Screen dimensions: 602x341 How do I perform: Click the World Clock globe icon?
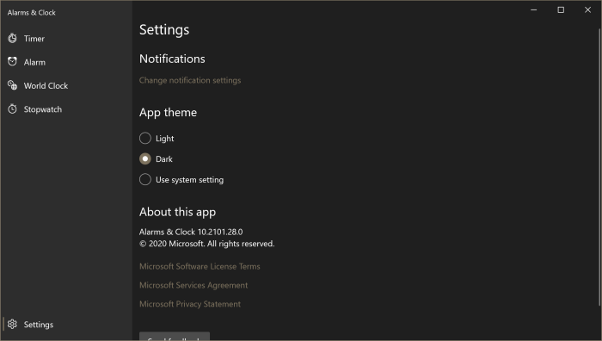pyautogui.click(x=12, y=85)
